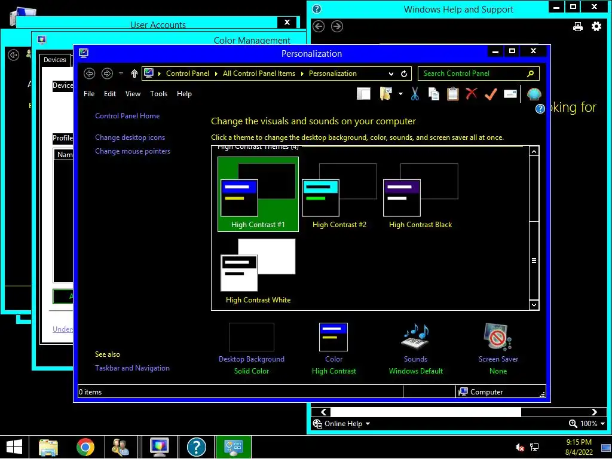Viewport: 612px width, 459px height.
Task: Expand the All Control Panel Items breadcrumb arrow
Action: click(302, 74)
